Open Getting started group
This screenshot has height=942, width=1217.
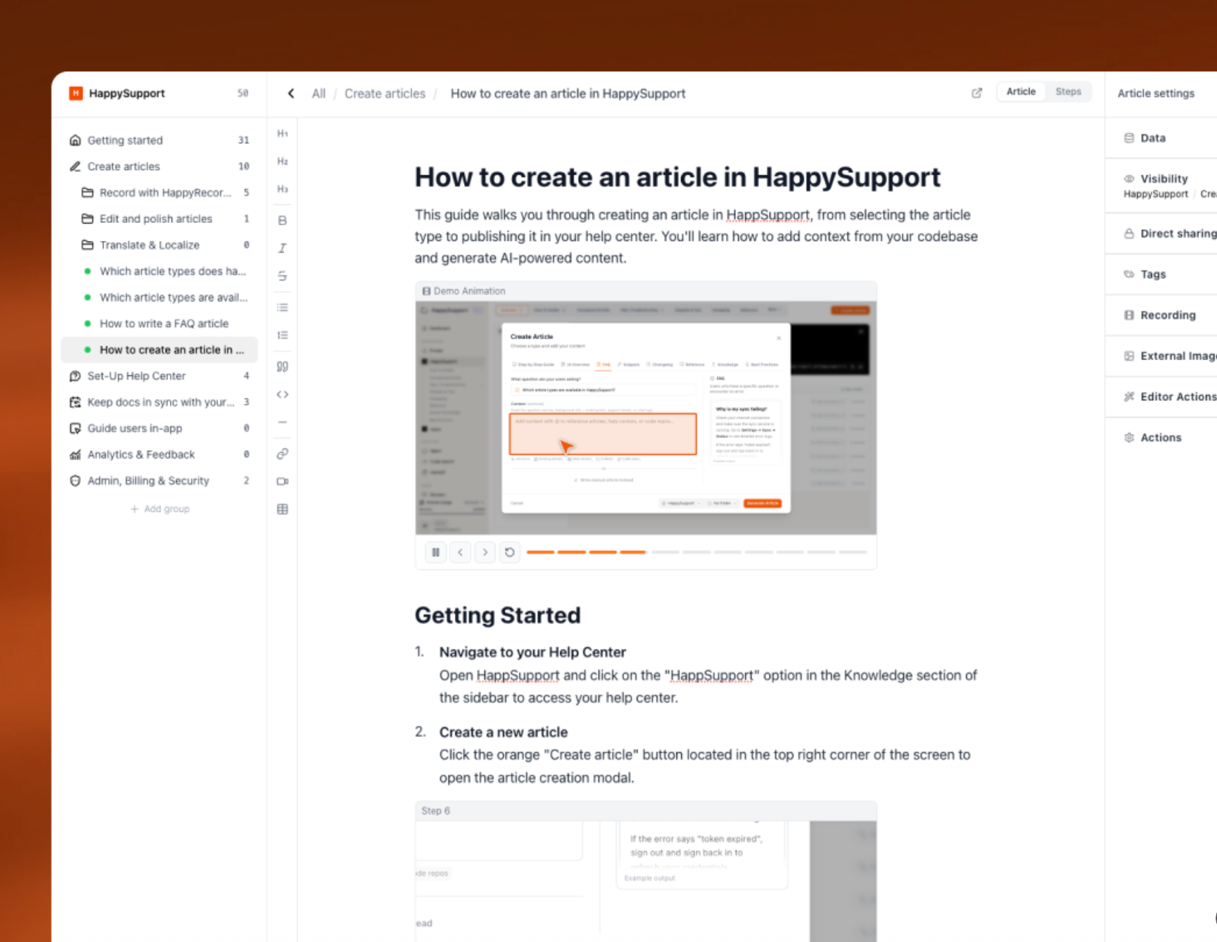(x=159, y=140)
